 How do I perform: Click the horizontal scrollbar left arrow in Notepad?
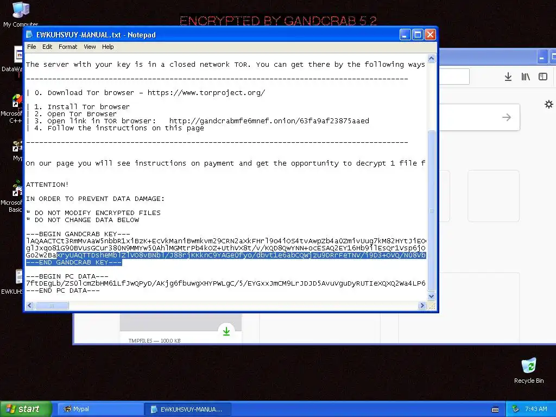30,305
